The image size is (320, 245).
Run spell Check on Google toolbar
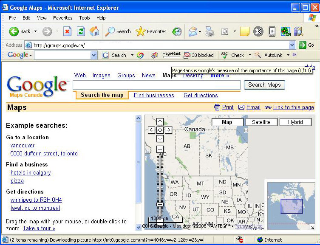pyautogui.click(x=233, y=55)
